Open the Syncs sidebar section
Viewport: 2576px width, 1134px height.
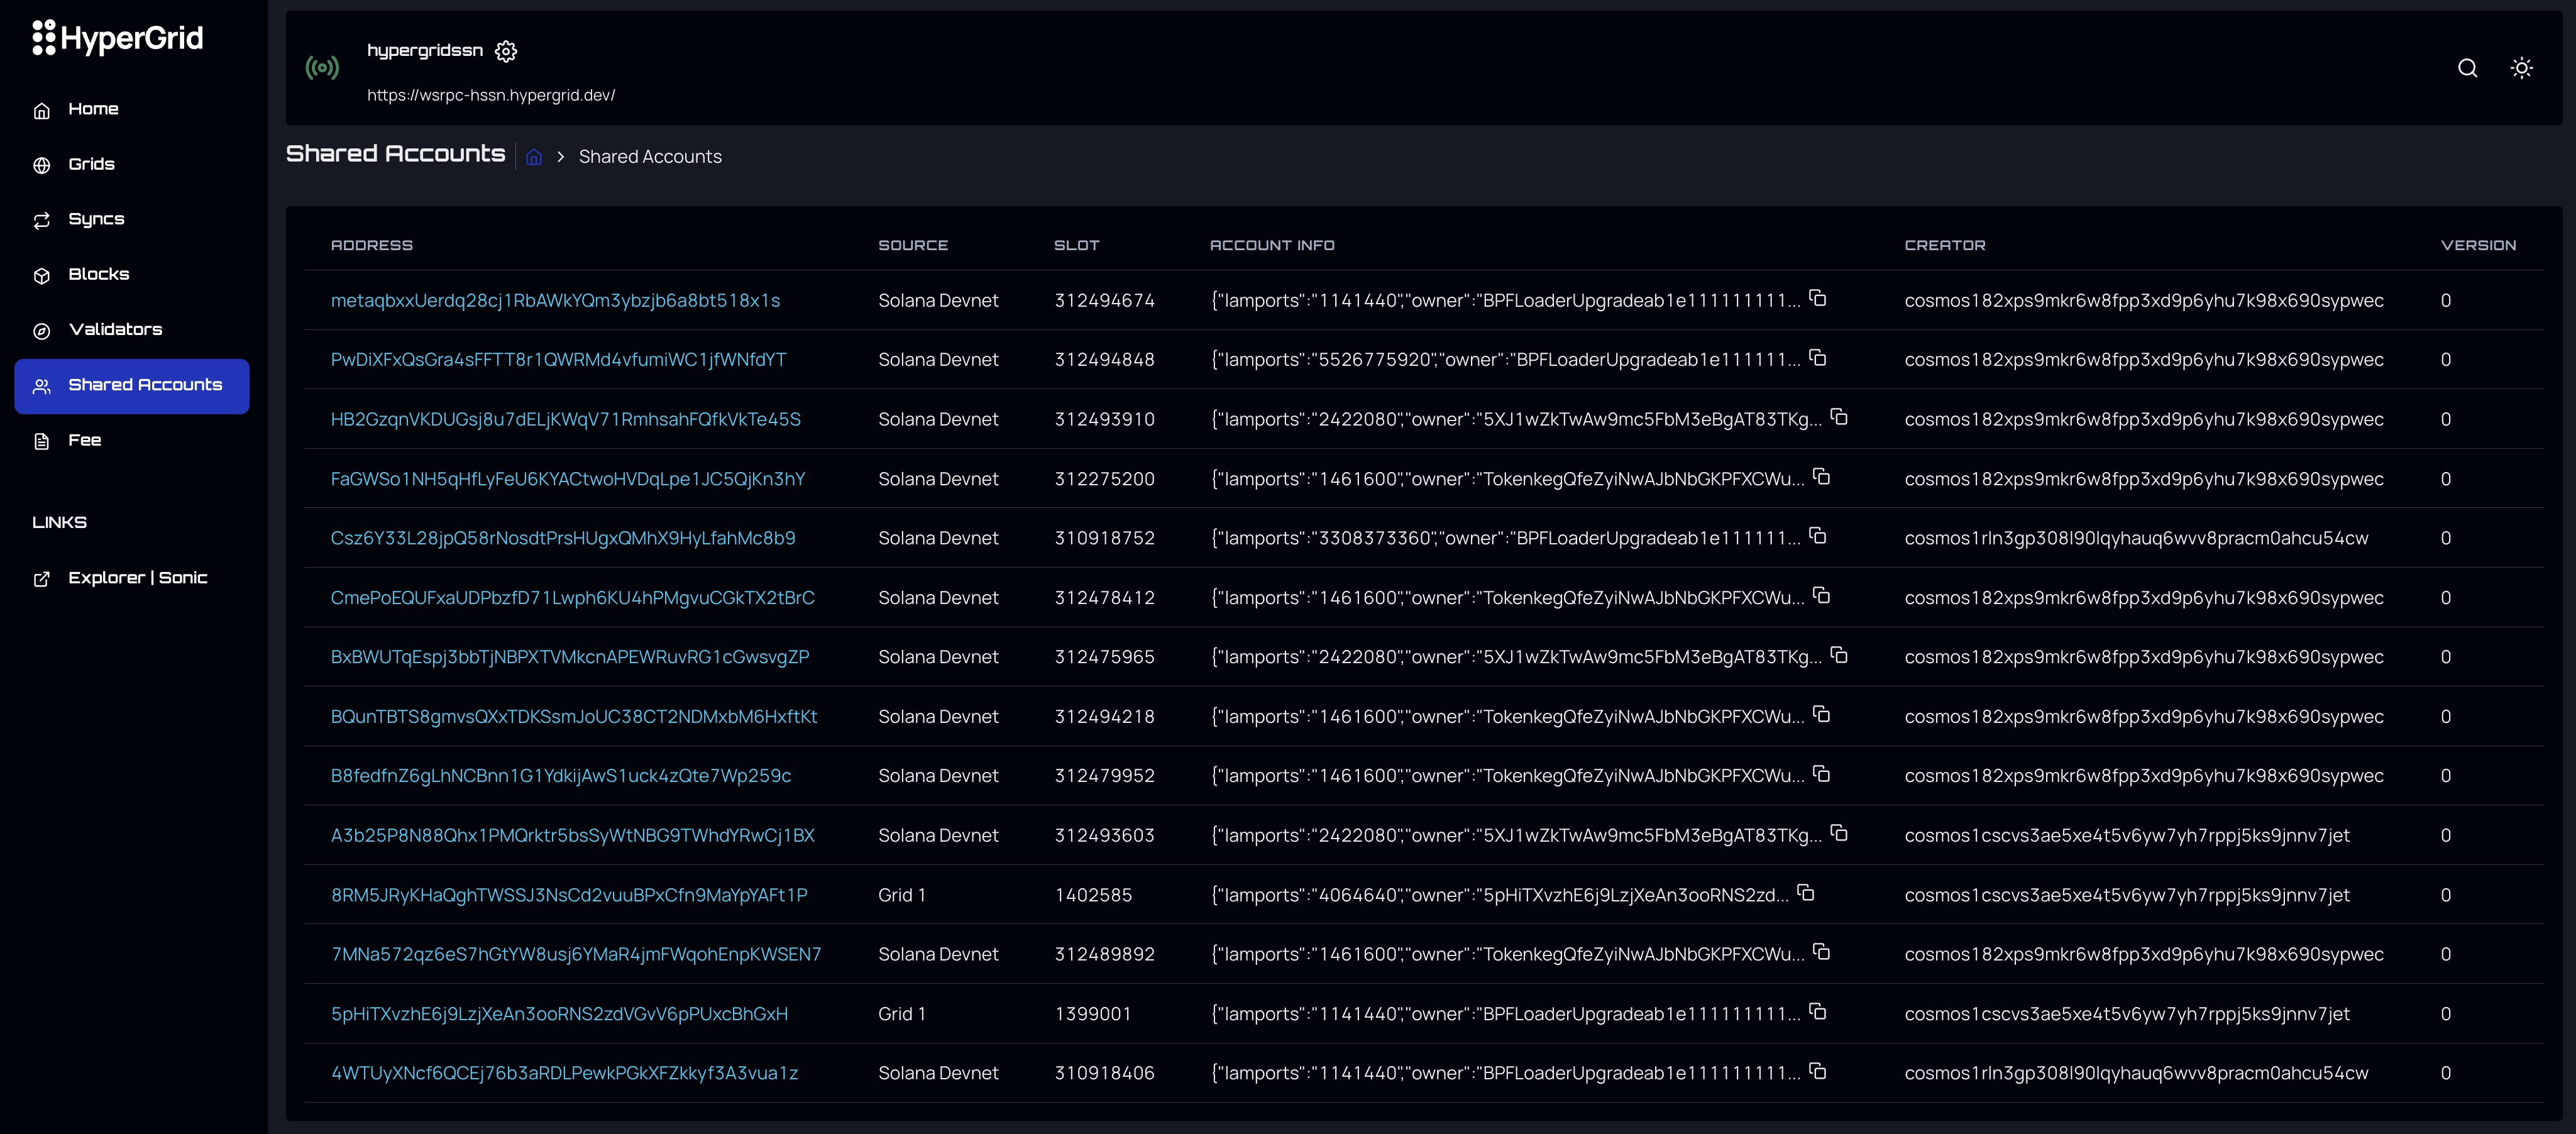96,219
